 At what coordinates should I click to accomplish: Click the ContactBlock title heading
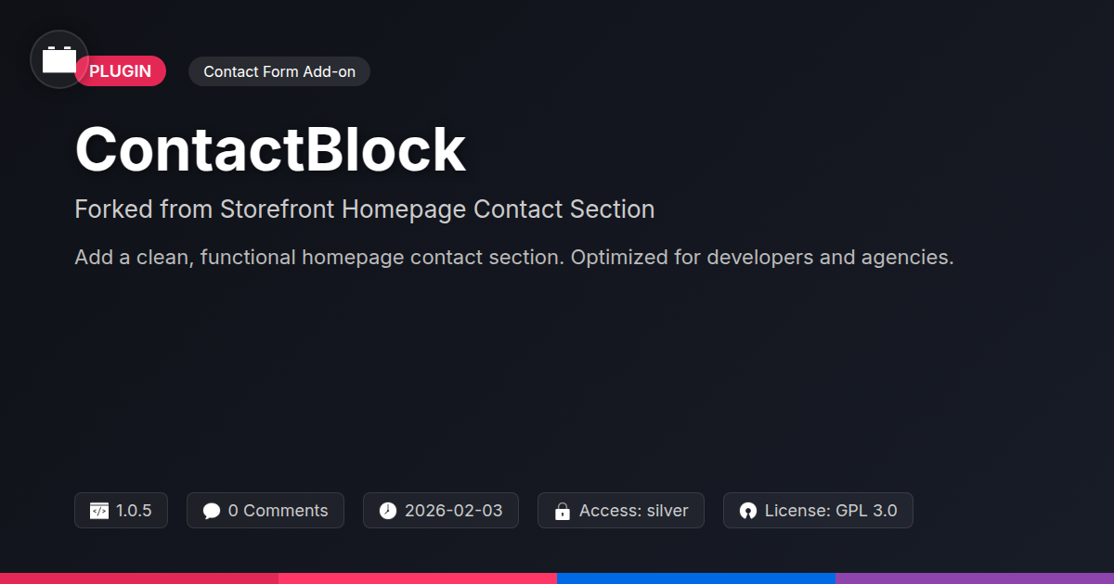[270, 149]
